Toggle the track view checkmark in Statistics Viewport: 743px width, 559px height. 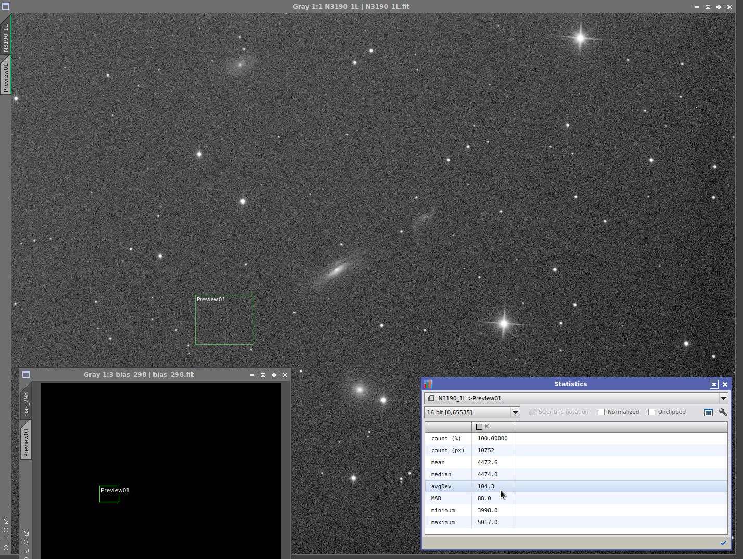click(x=723, y=543)
